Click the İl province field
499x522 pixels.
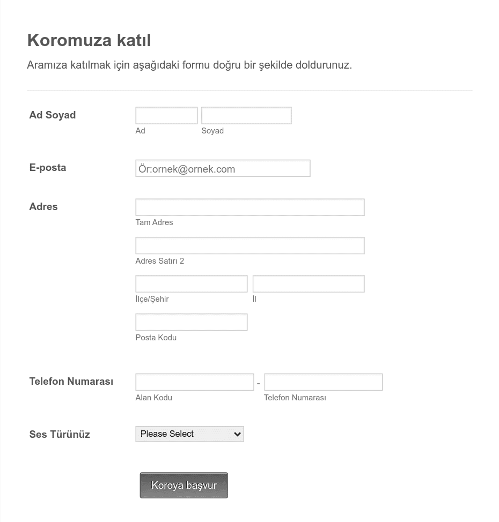point(309,284)
